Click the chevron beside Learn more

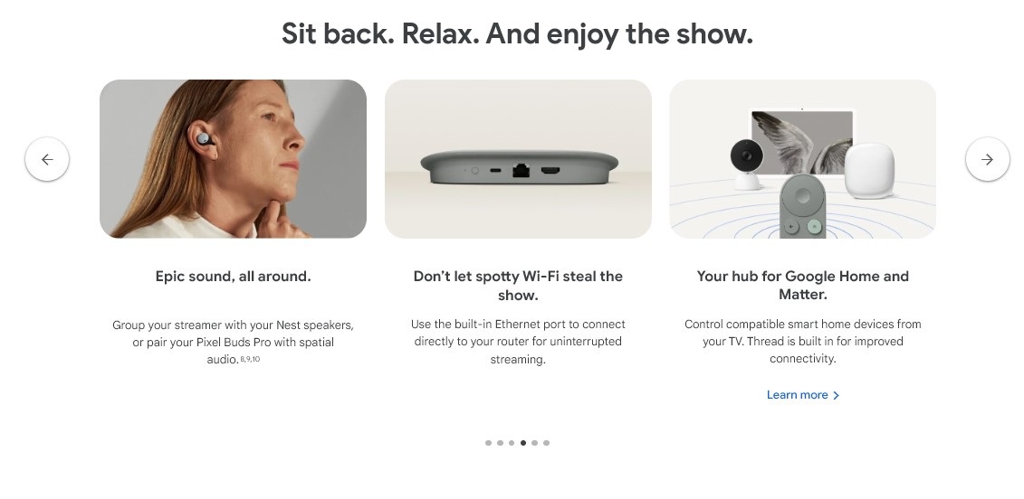(836, 395)
